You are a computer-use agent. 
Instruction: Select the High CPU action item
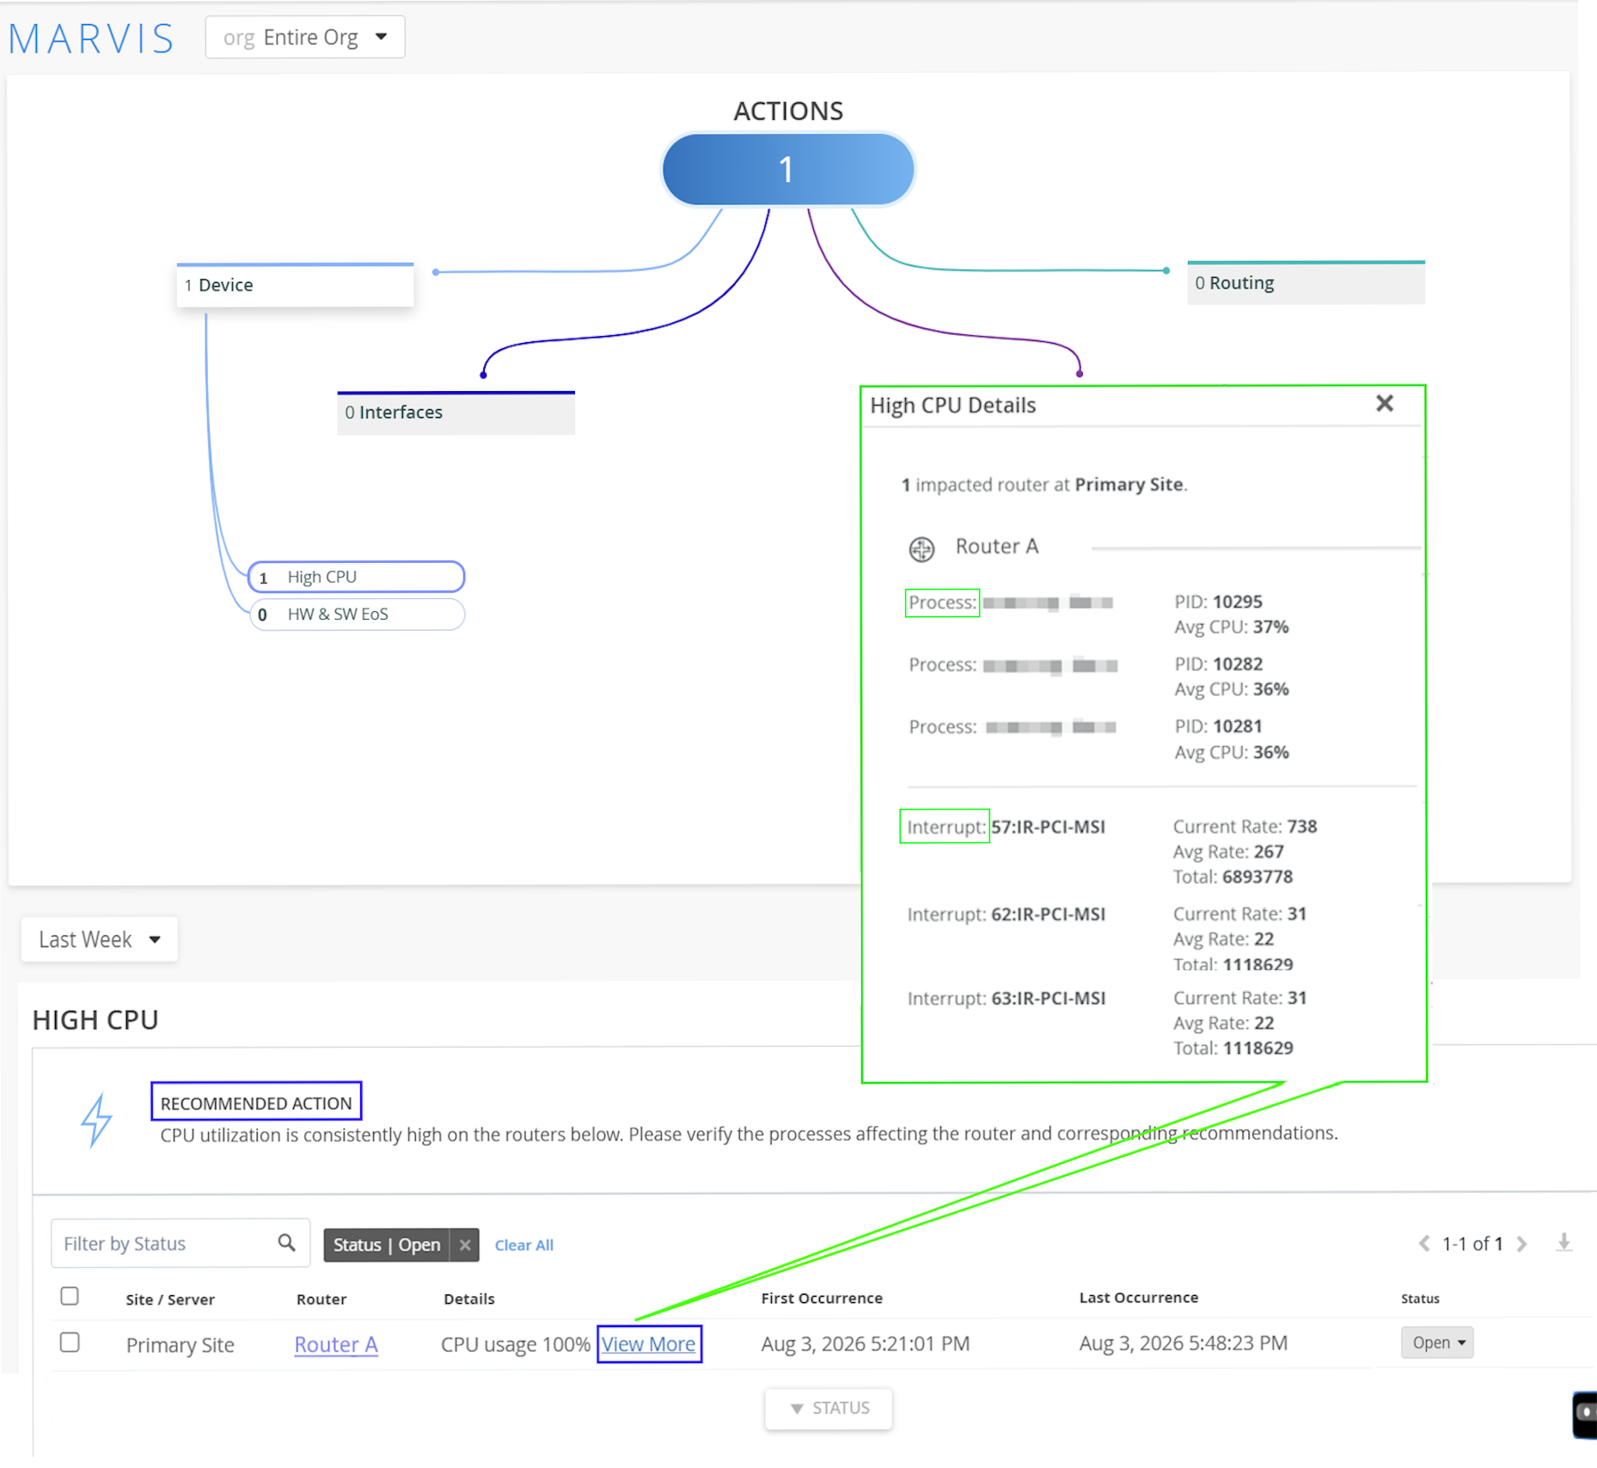[x=357, y=577]
